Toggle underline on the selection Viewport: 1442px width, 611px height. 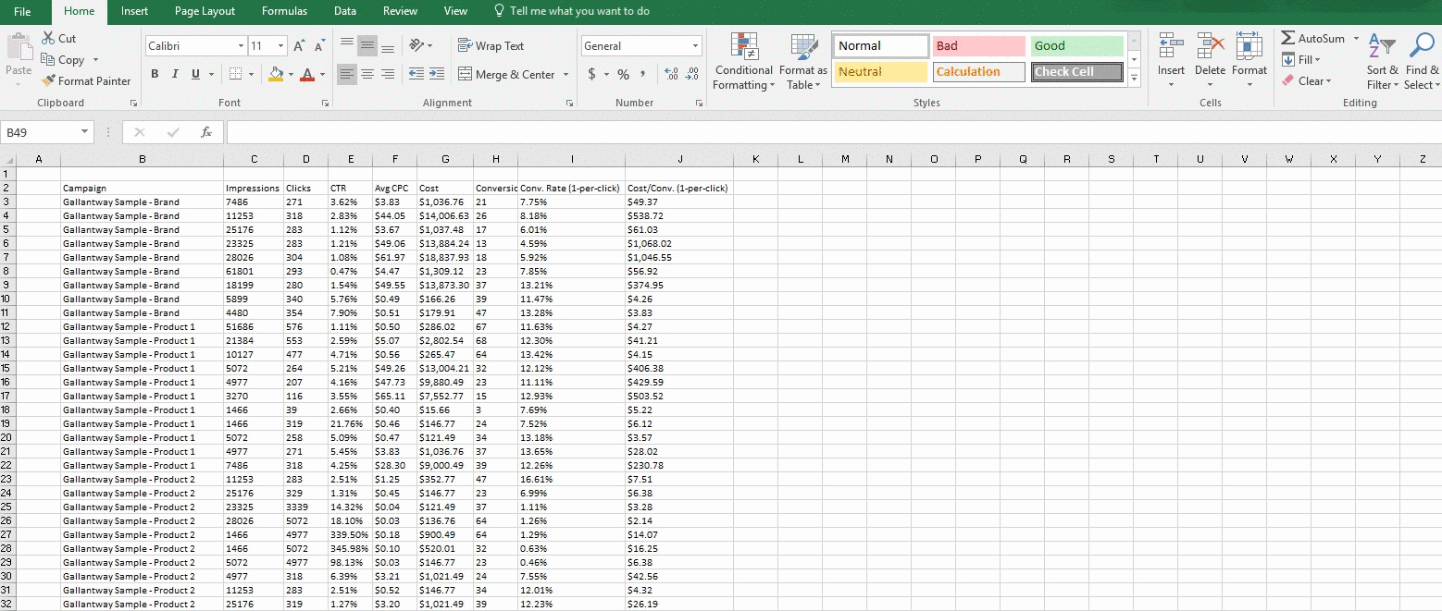(x=193, y=74)
